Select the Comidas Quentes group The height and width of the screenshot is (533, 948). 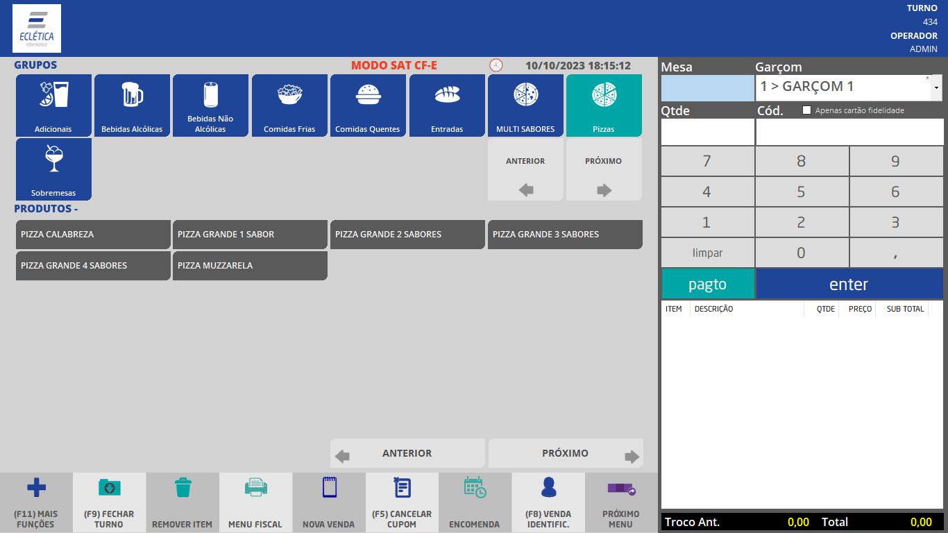coord(368,105)
